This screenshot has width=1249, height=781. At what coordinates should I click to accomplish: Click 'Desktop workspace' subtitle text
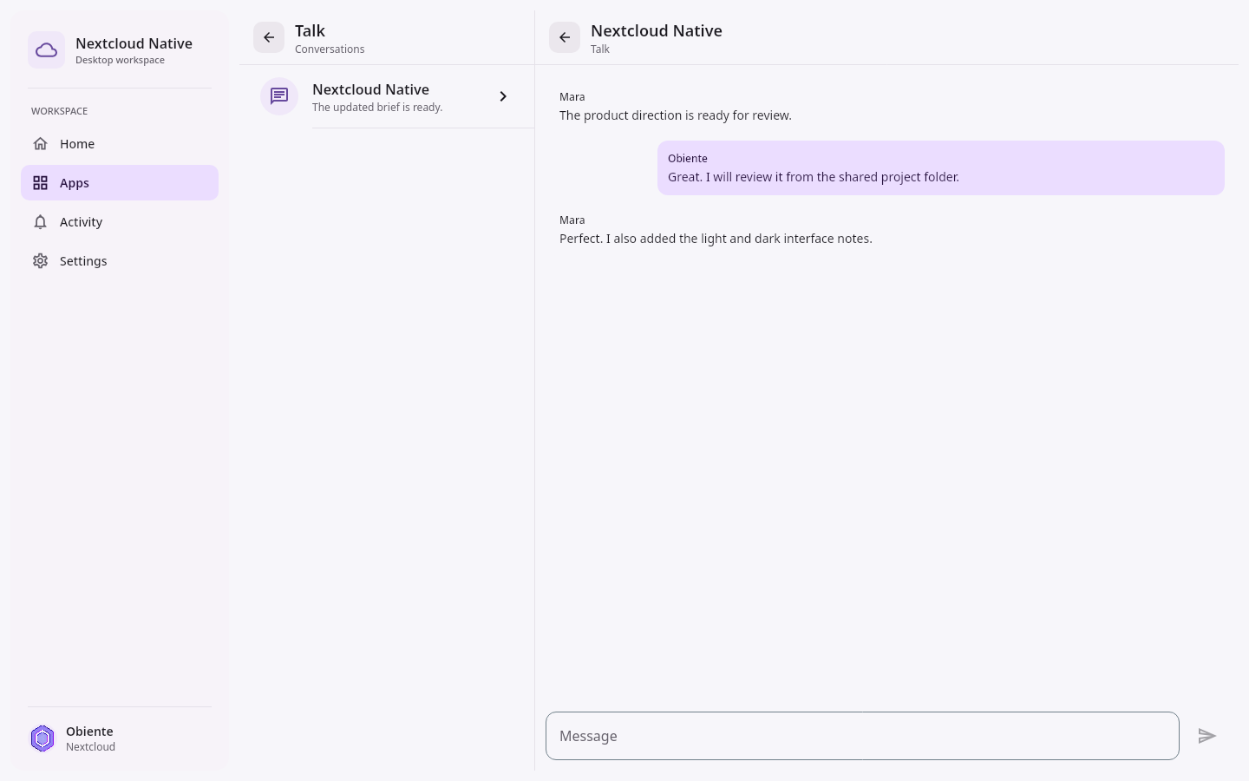[x=120, y=60]
